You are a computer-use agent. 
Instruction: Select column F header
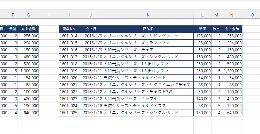(13, 15)
